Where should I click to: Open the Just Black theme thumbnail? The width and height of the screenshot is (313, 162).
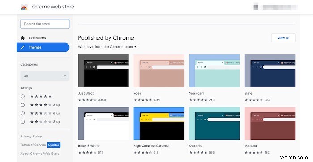[103, 71]
